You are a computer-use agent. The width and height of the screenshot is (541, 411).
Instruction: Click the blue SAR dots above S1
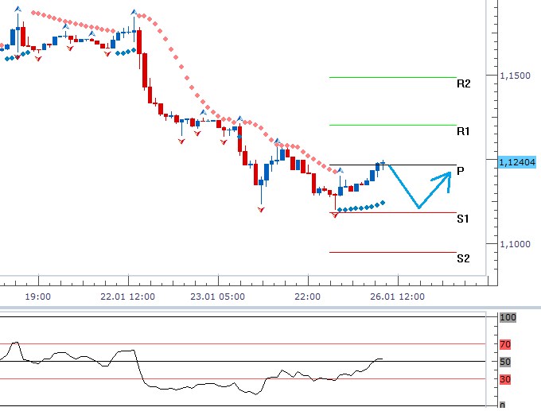pos(360,208)
